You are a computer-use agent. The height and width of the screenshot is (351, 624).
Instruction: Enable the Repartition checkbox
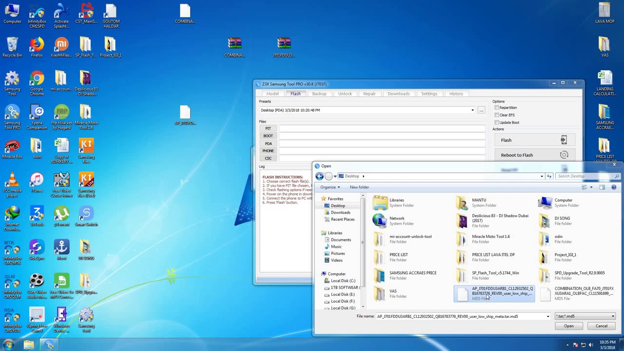(497, 108)
